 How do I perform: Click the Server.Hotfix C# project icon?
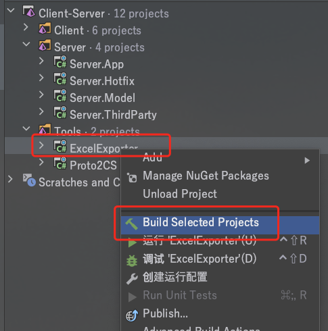pyautogui.click(x=60, y=79)
